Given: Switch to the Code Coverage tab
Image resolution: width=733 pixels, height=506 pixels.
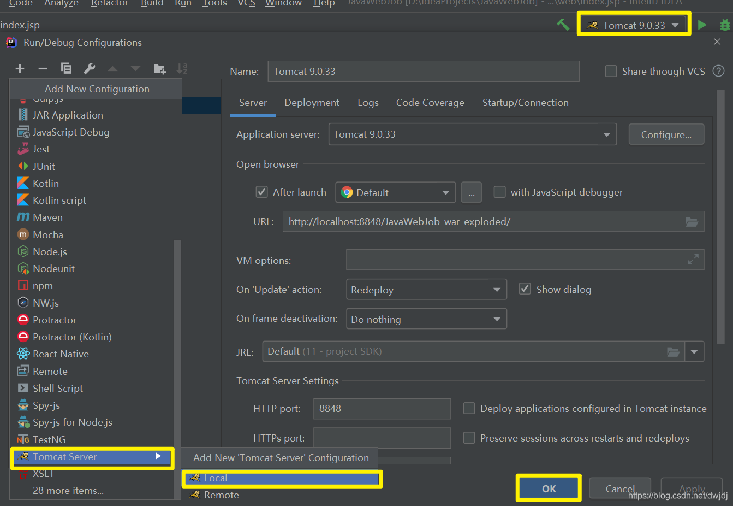Looking at the screenshot, I should click(430, 103).
